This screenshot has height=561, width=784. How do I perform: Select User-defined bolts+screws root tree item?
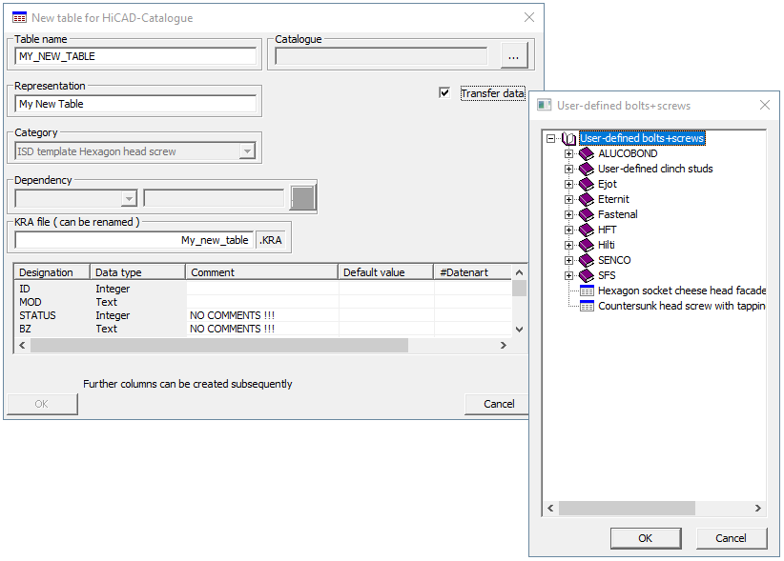pyautogui.click(x=642, y=138)
